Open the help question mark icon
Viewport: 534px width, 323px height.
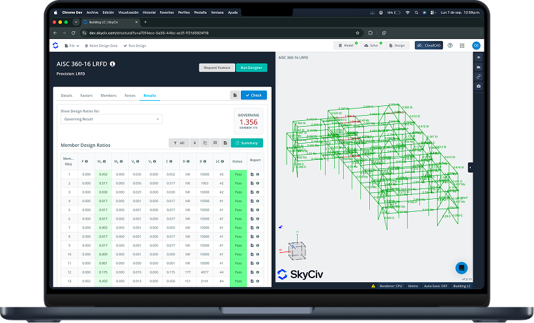(450, 45)
